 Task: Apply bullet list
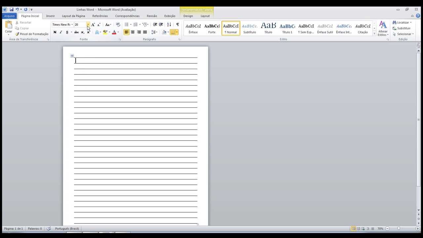(x=127, y=24)
